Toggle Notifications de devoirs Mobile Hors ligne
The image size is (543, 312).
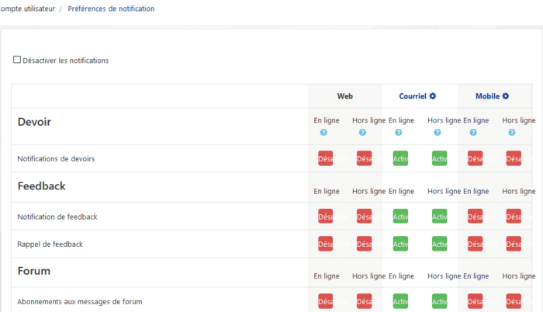click(514, 158)
